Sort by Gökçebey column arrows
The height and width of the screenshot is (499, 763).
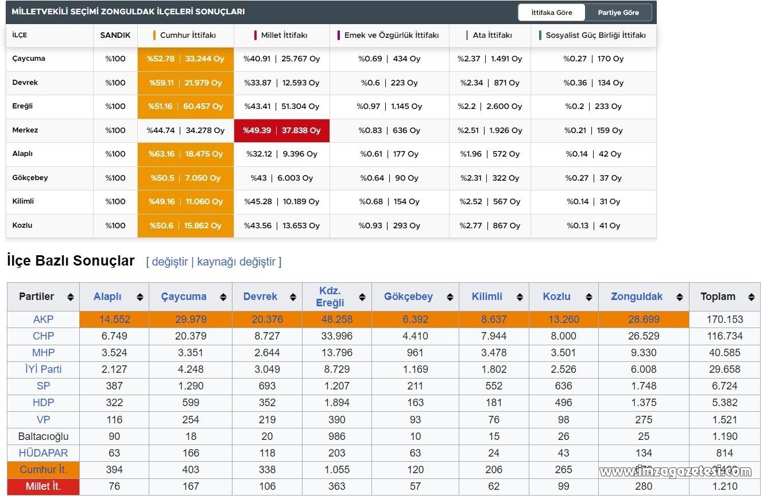point(450,297)
